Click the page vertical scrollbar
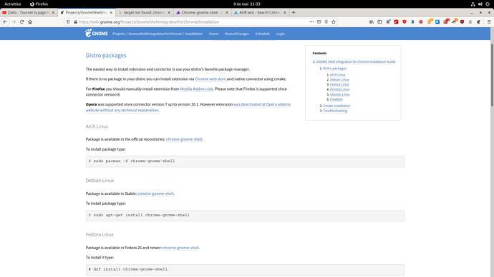Screen dimensions: 494x277 (492, 76)
